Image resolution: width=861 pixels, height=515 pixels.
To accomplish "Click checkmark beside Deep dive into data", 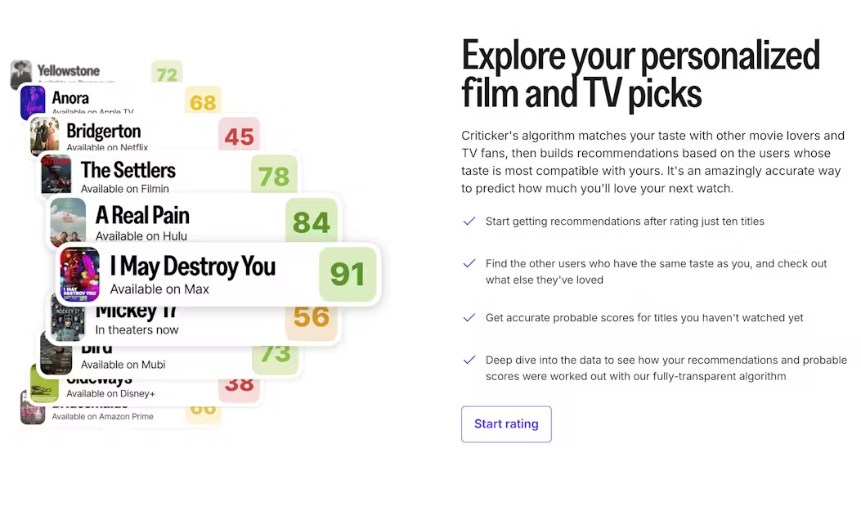I will pos(469,360).
